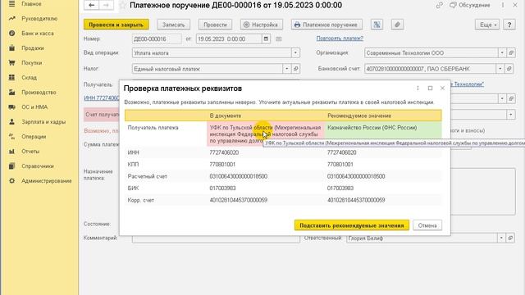The width and height of the screenshot is (525, 295).
Task: Click the Комментарий input field
Action: (x=216, y=238)
